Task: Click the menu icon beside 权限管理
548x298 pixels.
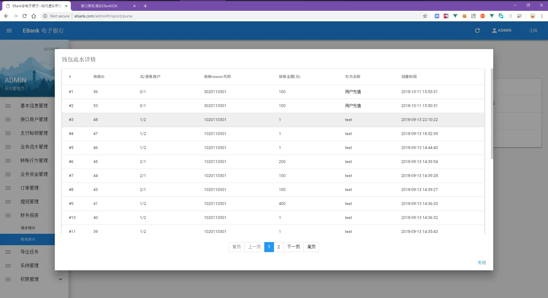Action: (8, 279)
